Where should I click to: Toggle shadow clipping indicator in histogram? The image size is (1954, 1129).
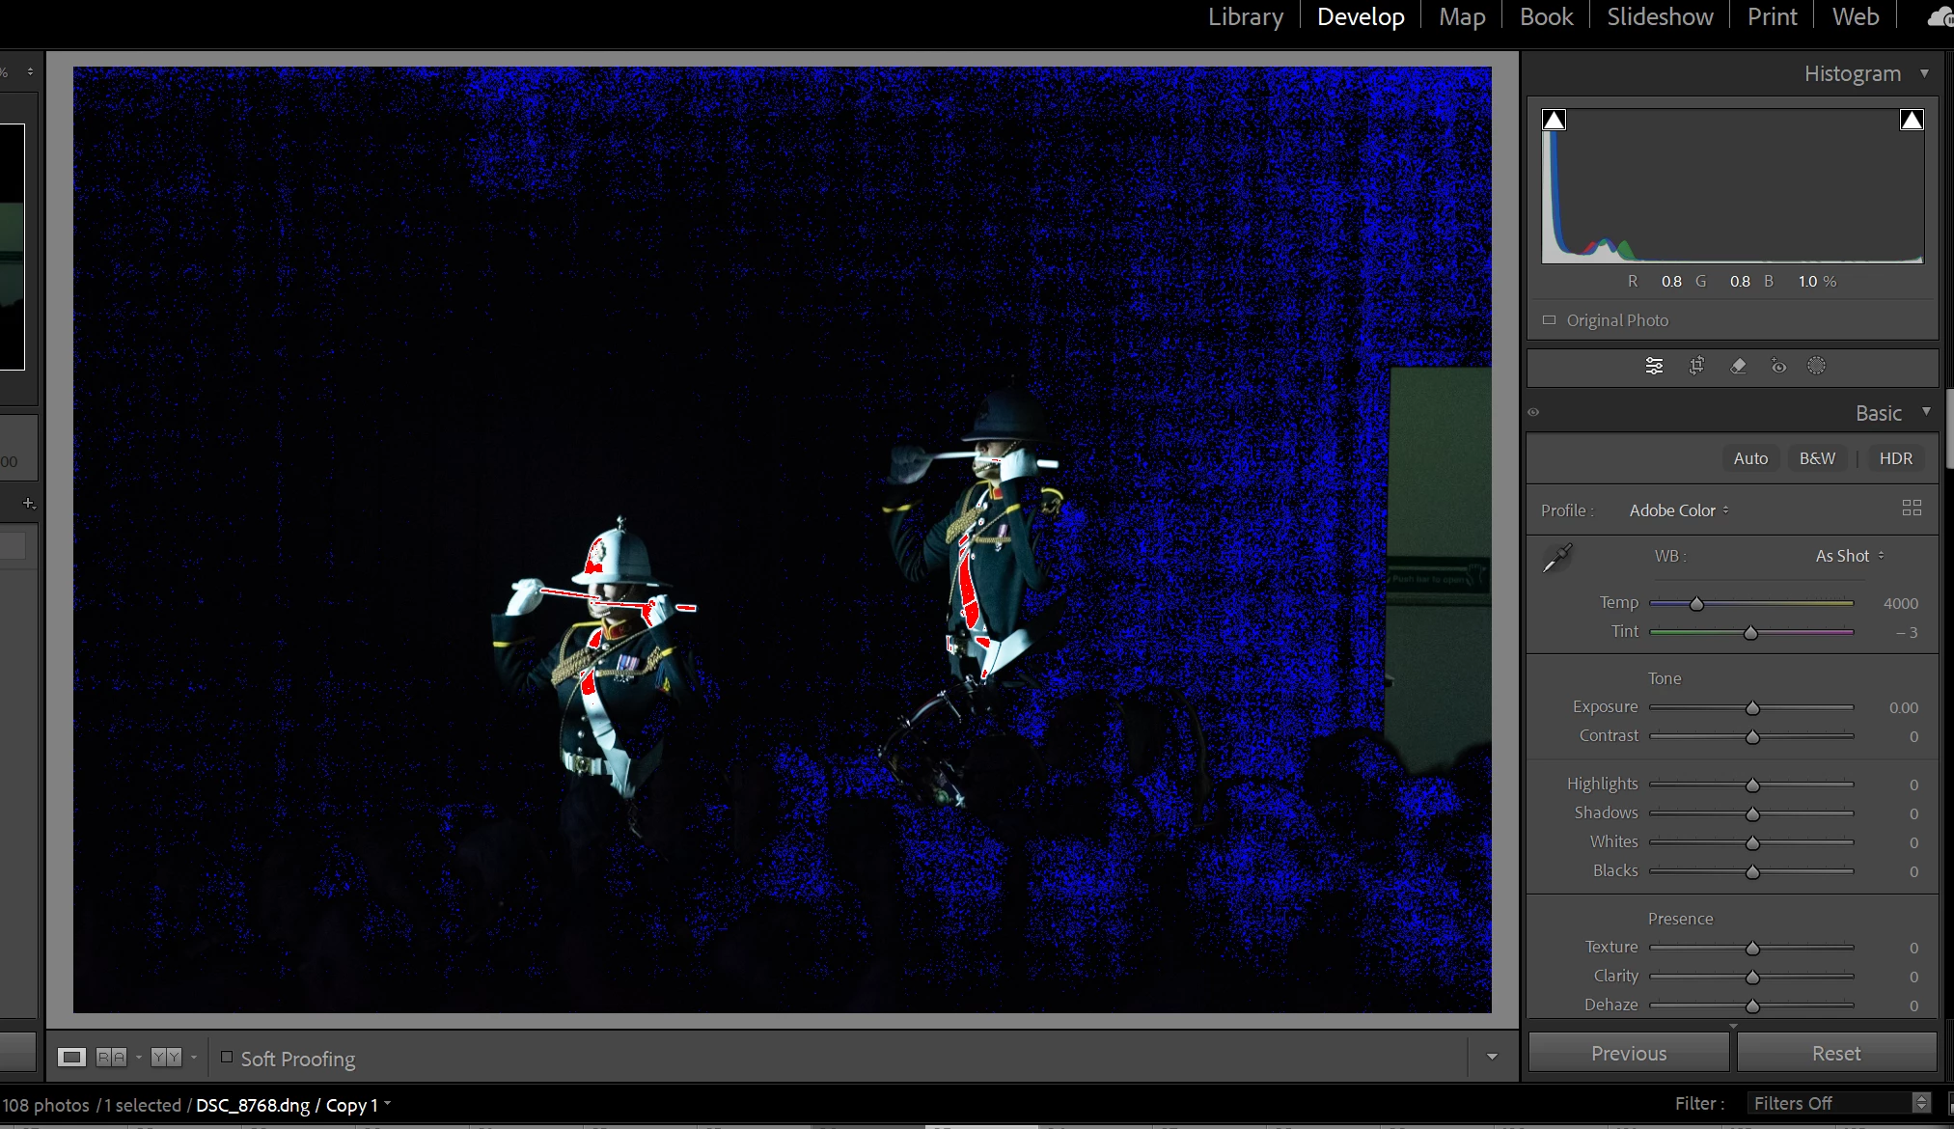[1554, 120]
